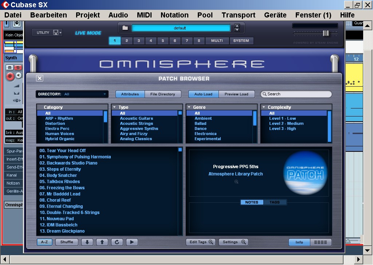This screenshot has height=265, width=373.
Task: Open the Transport menu
Action: [239, 15]
